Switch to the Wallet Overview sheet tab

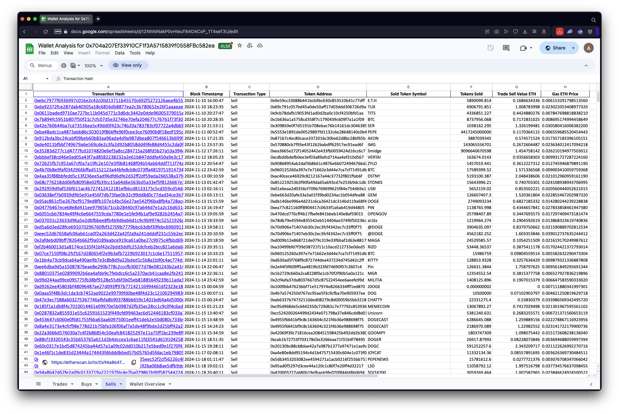click(x=147, y=384)
